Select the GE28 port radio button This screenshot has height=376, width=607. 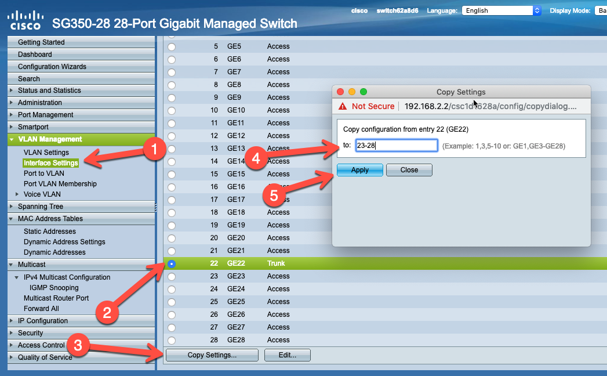(x=172, y=341)
